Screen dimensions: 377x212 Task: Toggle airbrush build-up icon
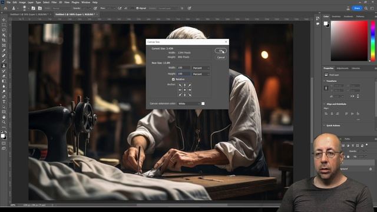pyautogui.click(x=120, y=8)
